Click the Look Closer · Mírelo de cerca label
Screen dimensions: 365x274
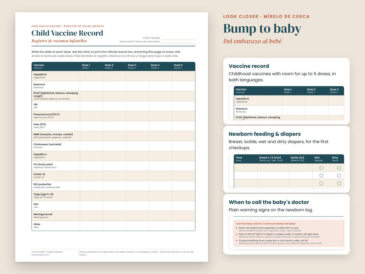pyautogui.click(x=266, y=16)
